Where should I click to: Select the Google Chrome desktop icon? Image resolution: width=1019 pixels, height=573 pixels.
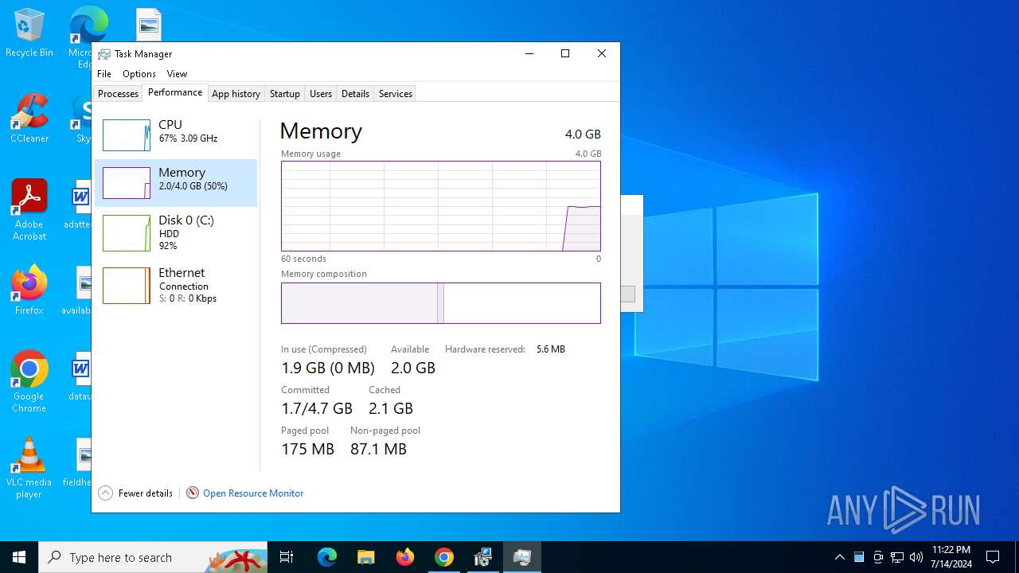29,382
